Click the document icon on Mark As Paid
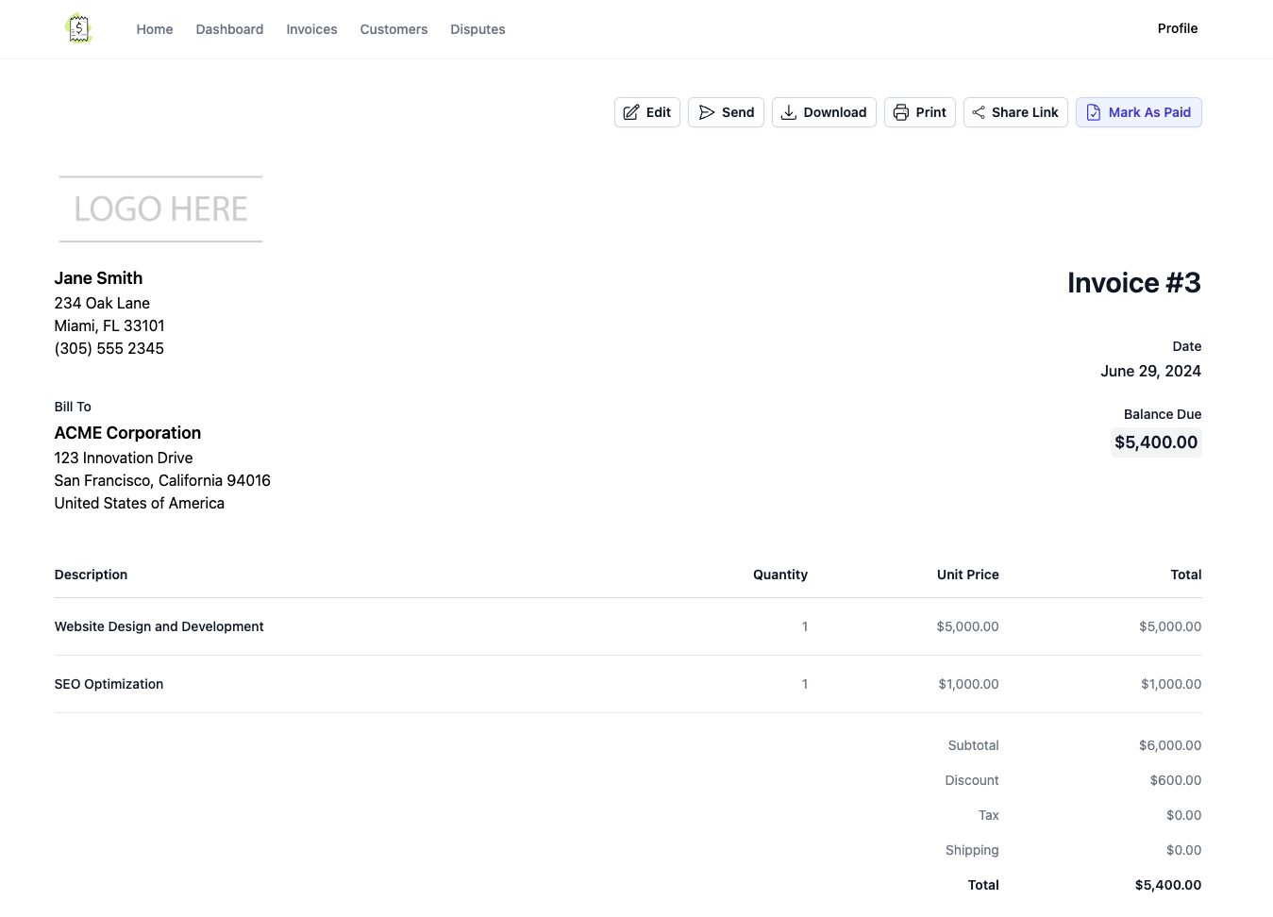Screen dimensions: 1273x917 point(1094,112)
